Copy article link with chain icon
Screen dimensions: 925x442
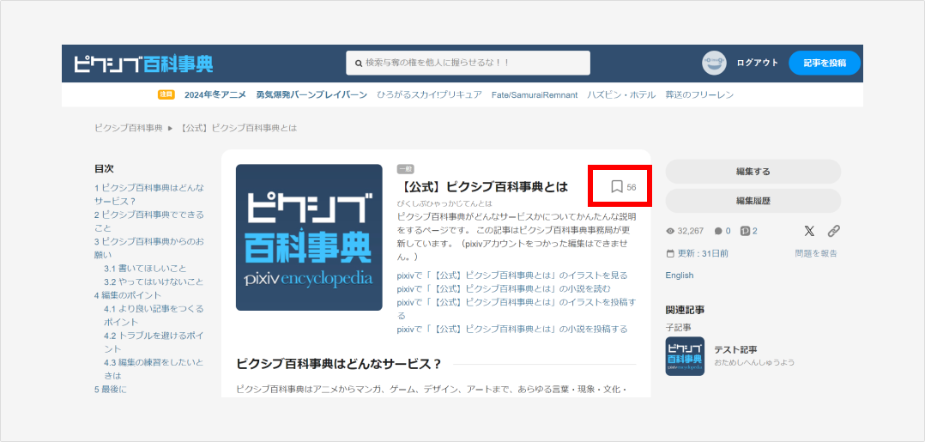coord(833,231)
